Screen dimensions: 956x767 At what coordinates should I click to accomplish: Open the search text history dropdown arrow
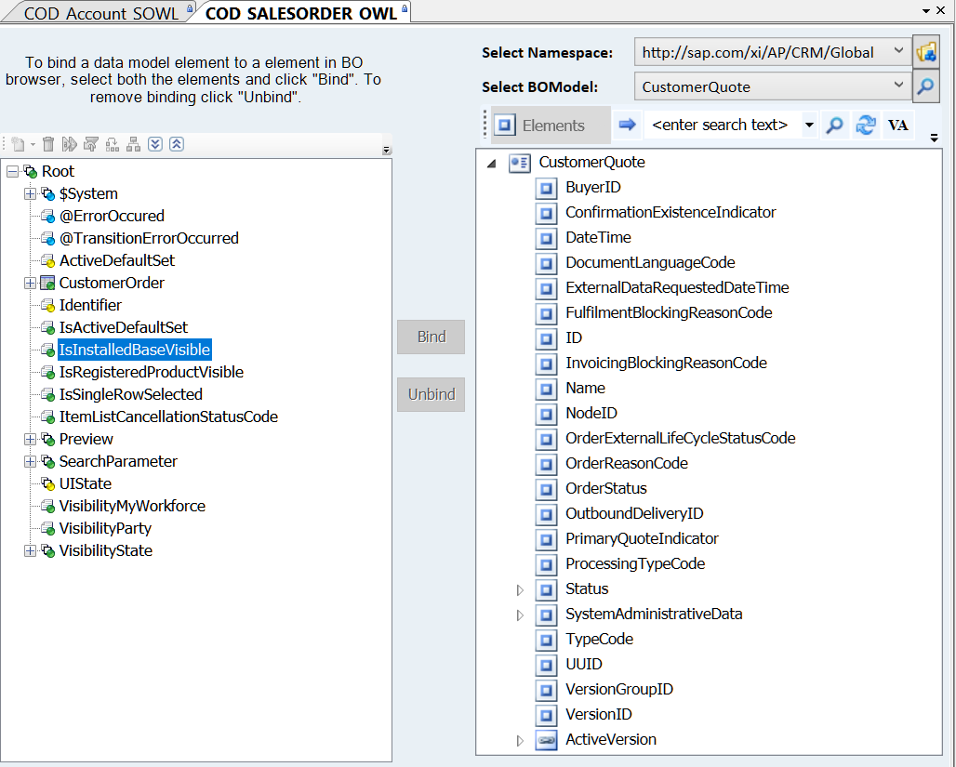point(809,125)
